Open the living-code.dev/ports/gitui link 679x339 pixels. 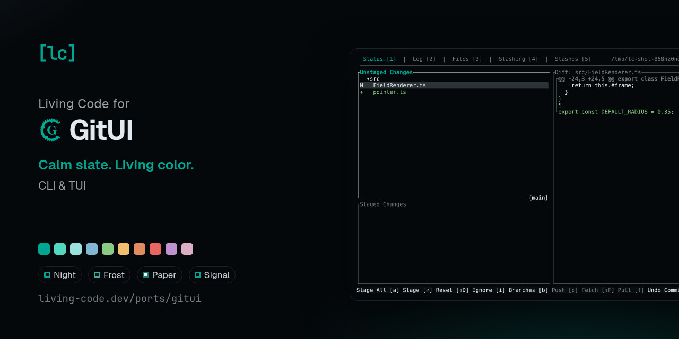click(x=120, y=298)
